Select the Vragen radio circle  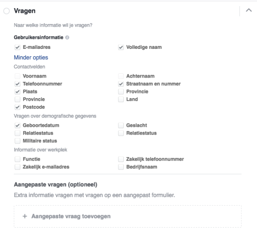click(6, 11)
